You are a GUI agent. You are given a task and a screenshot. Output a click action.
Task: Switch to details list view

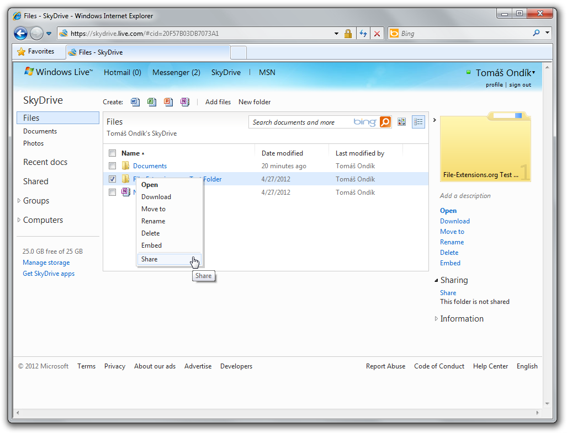tap(418, 121)
